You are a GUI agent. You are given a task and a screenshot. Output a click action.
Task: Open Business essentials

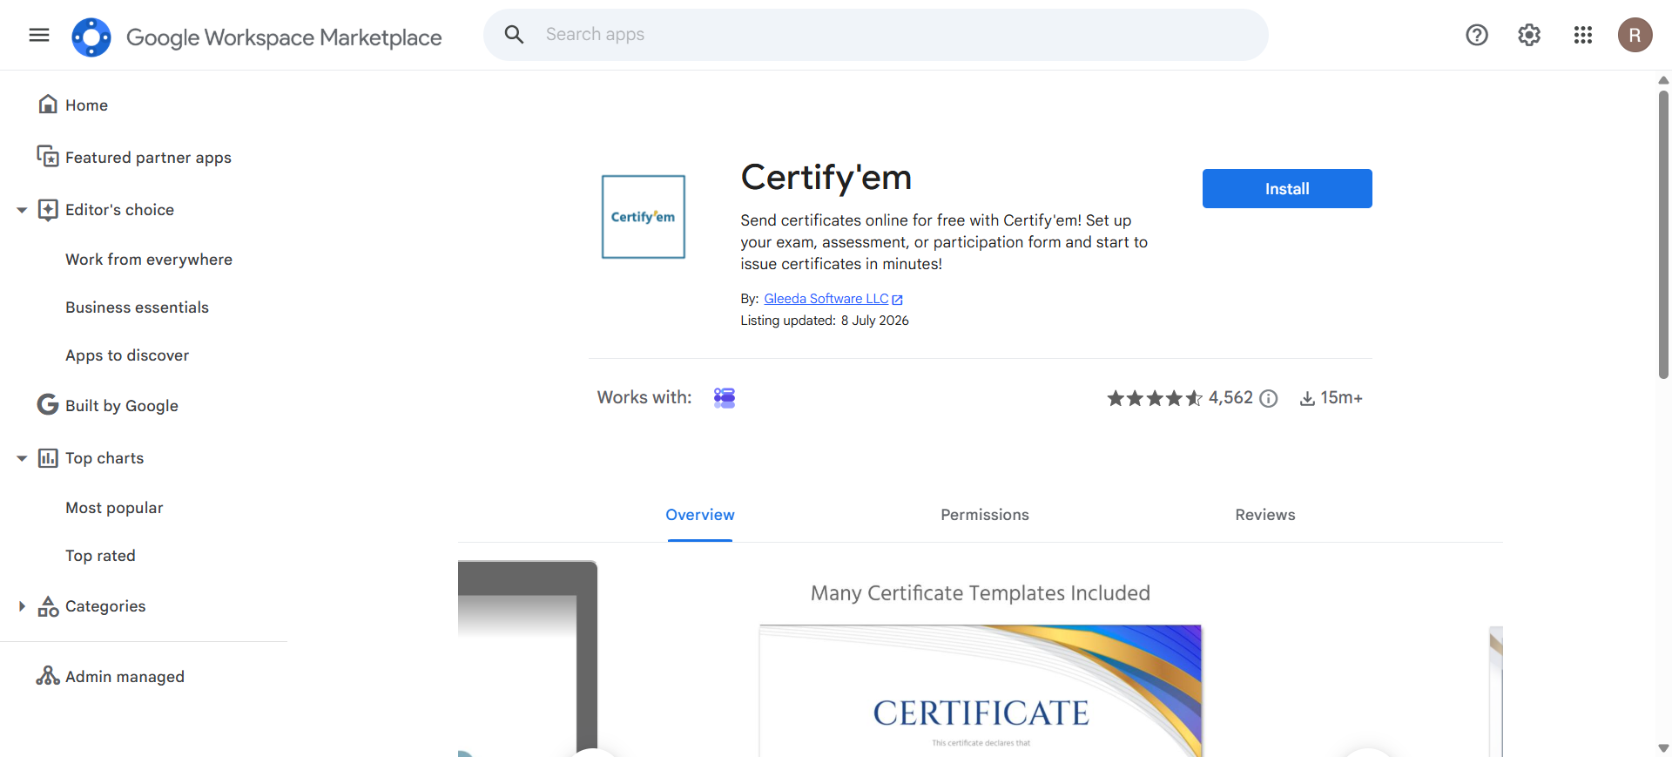[137, 308]
